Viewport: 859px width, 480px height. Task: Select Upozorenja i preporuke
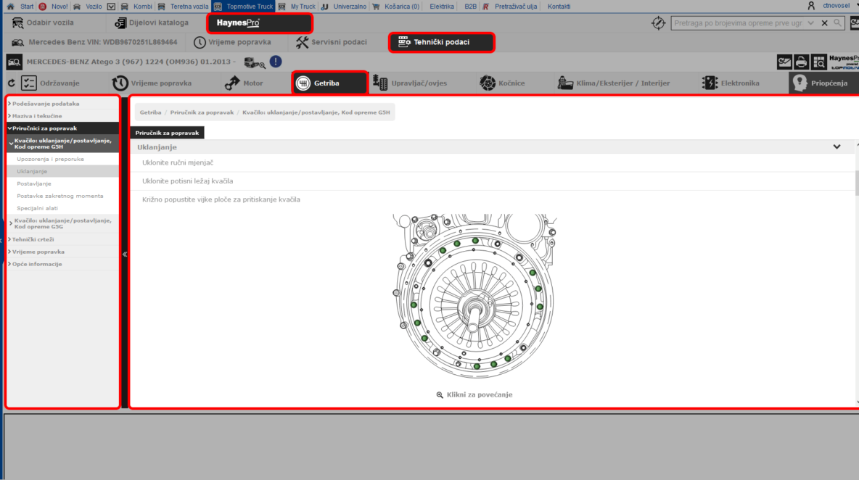coord(50,160)
